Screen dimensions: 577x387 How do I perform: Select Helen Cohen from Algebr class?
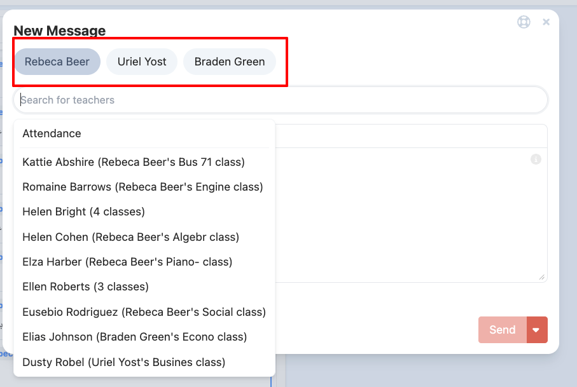point(130,237)
